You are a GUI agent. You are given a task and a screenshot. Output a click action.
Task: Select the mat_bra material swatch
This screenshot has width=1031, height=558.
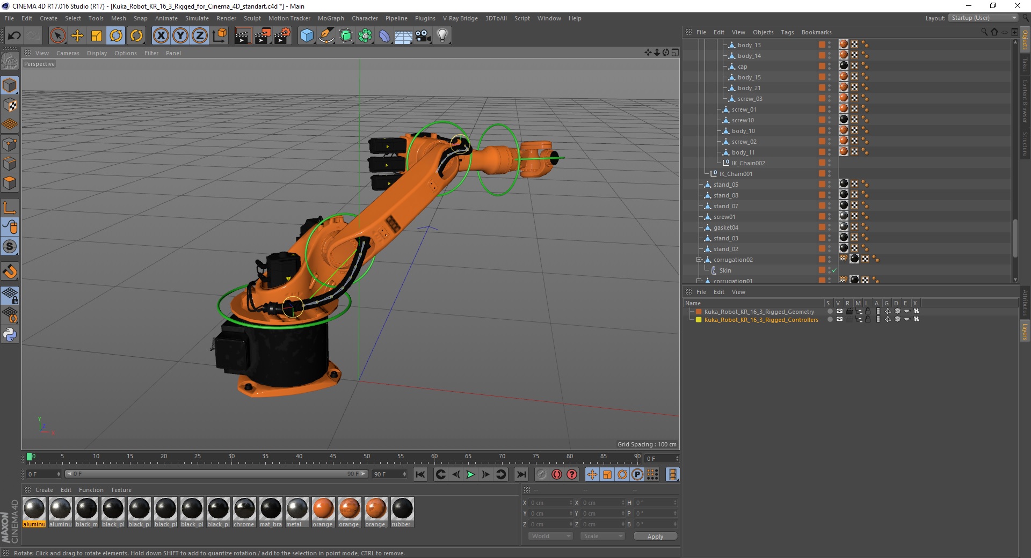[x=271, y=512]
